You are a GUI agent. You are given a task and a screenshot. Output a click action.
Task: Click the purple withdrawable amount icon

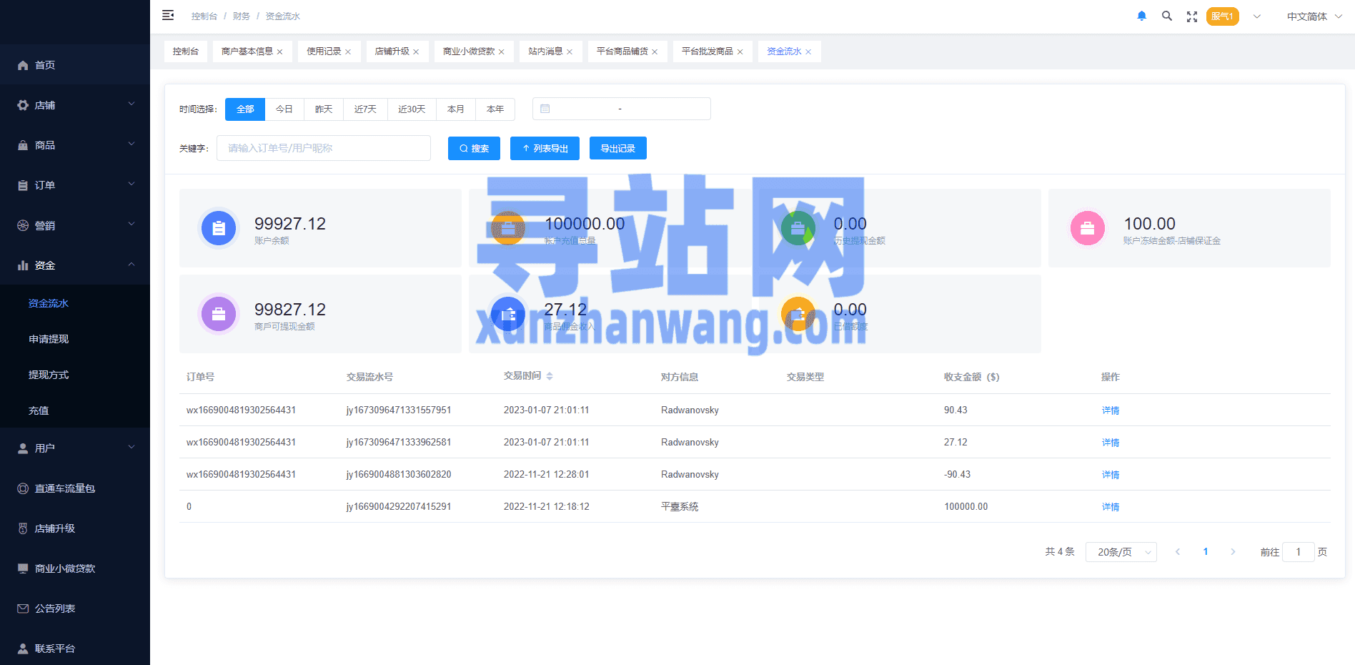click(219, 314)
